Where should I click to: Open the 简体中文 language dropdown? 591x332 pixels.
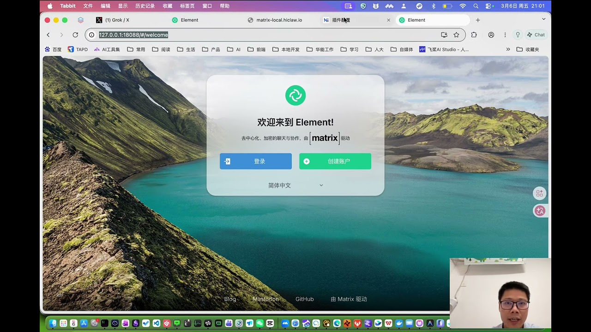pyautogui.click(x=295, y=185)
